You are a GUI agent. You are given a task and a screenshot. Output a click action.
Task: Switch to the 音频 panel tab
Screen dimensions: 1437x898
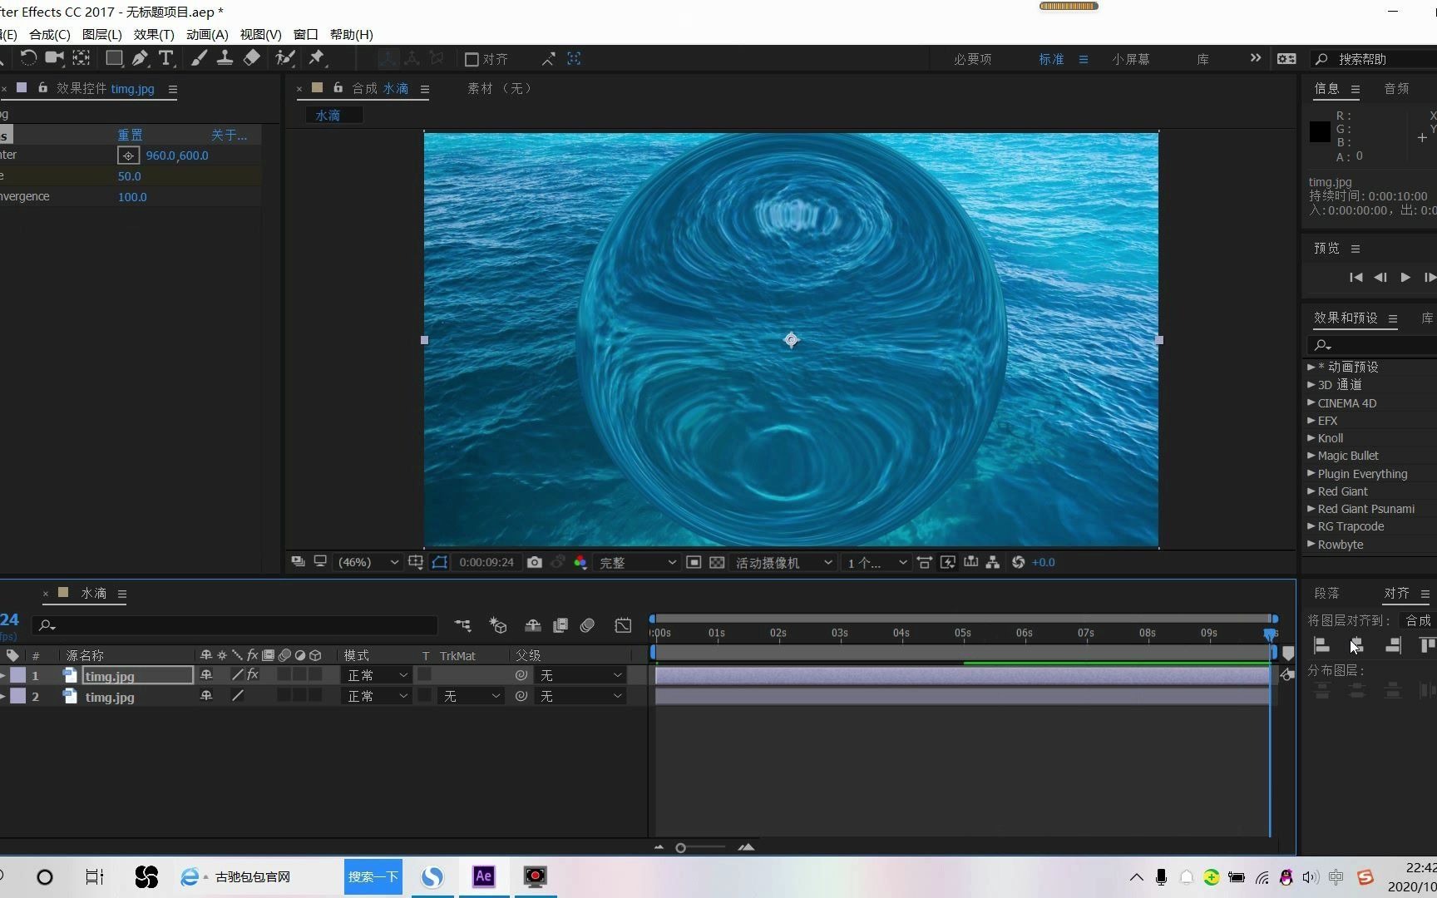(1396, 89)
